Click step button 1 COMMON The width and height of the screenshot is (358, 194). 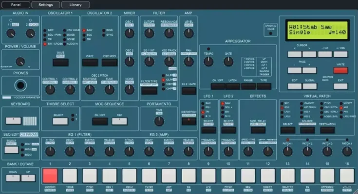[x=50, y=176]
